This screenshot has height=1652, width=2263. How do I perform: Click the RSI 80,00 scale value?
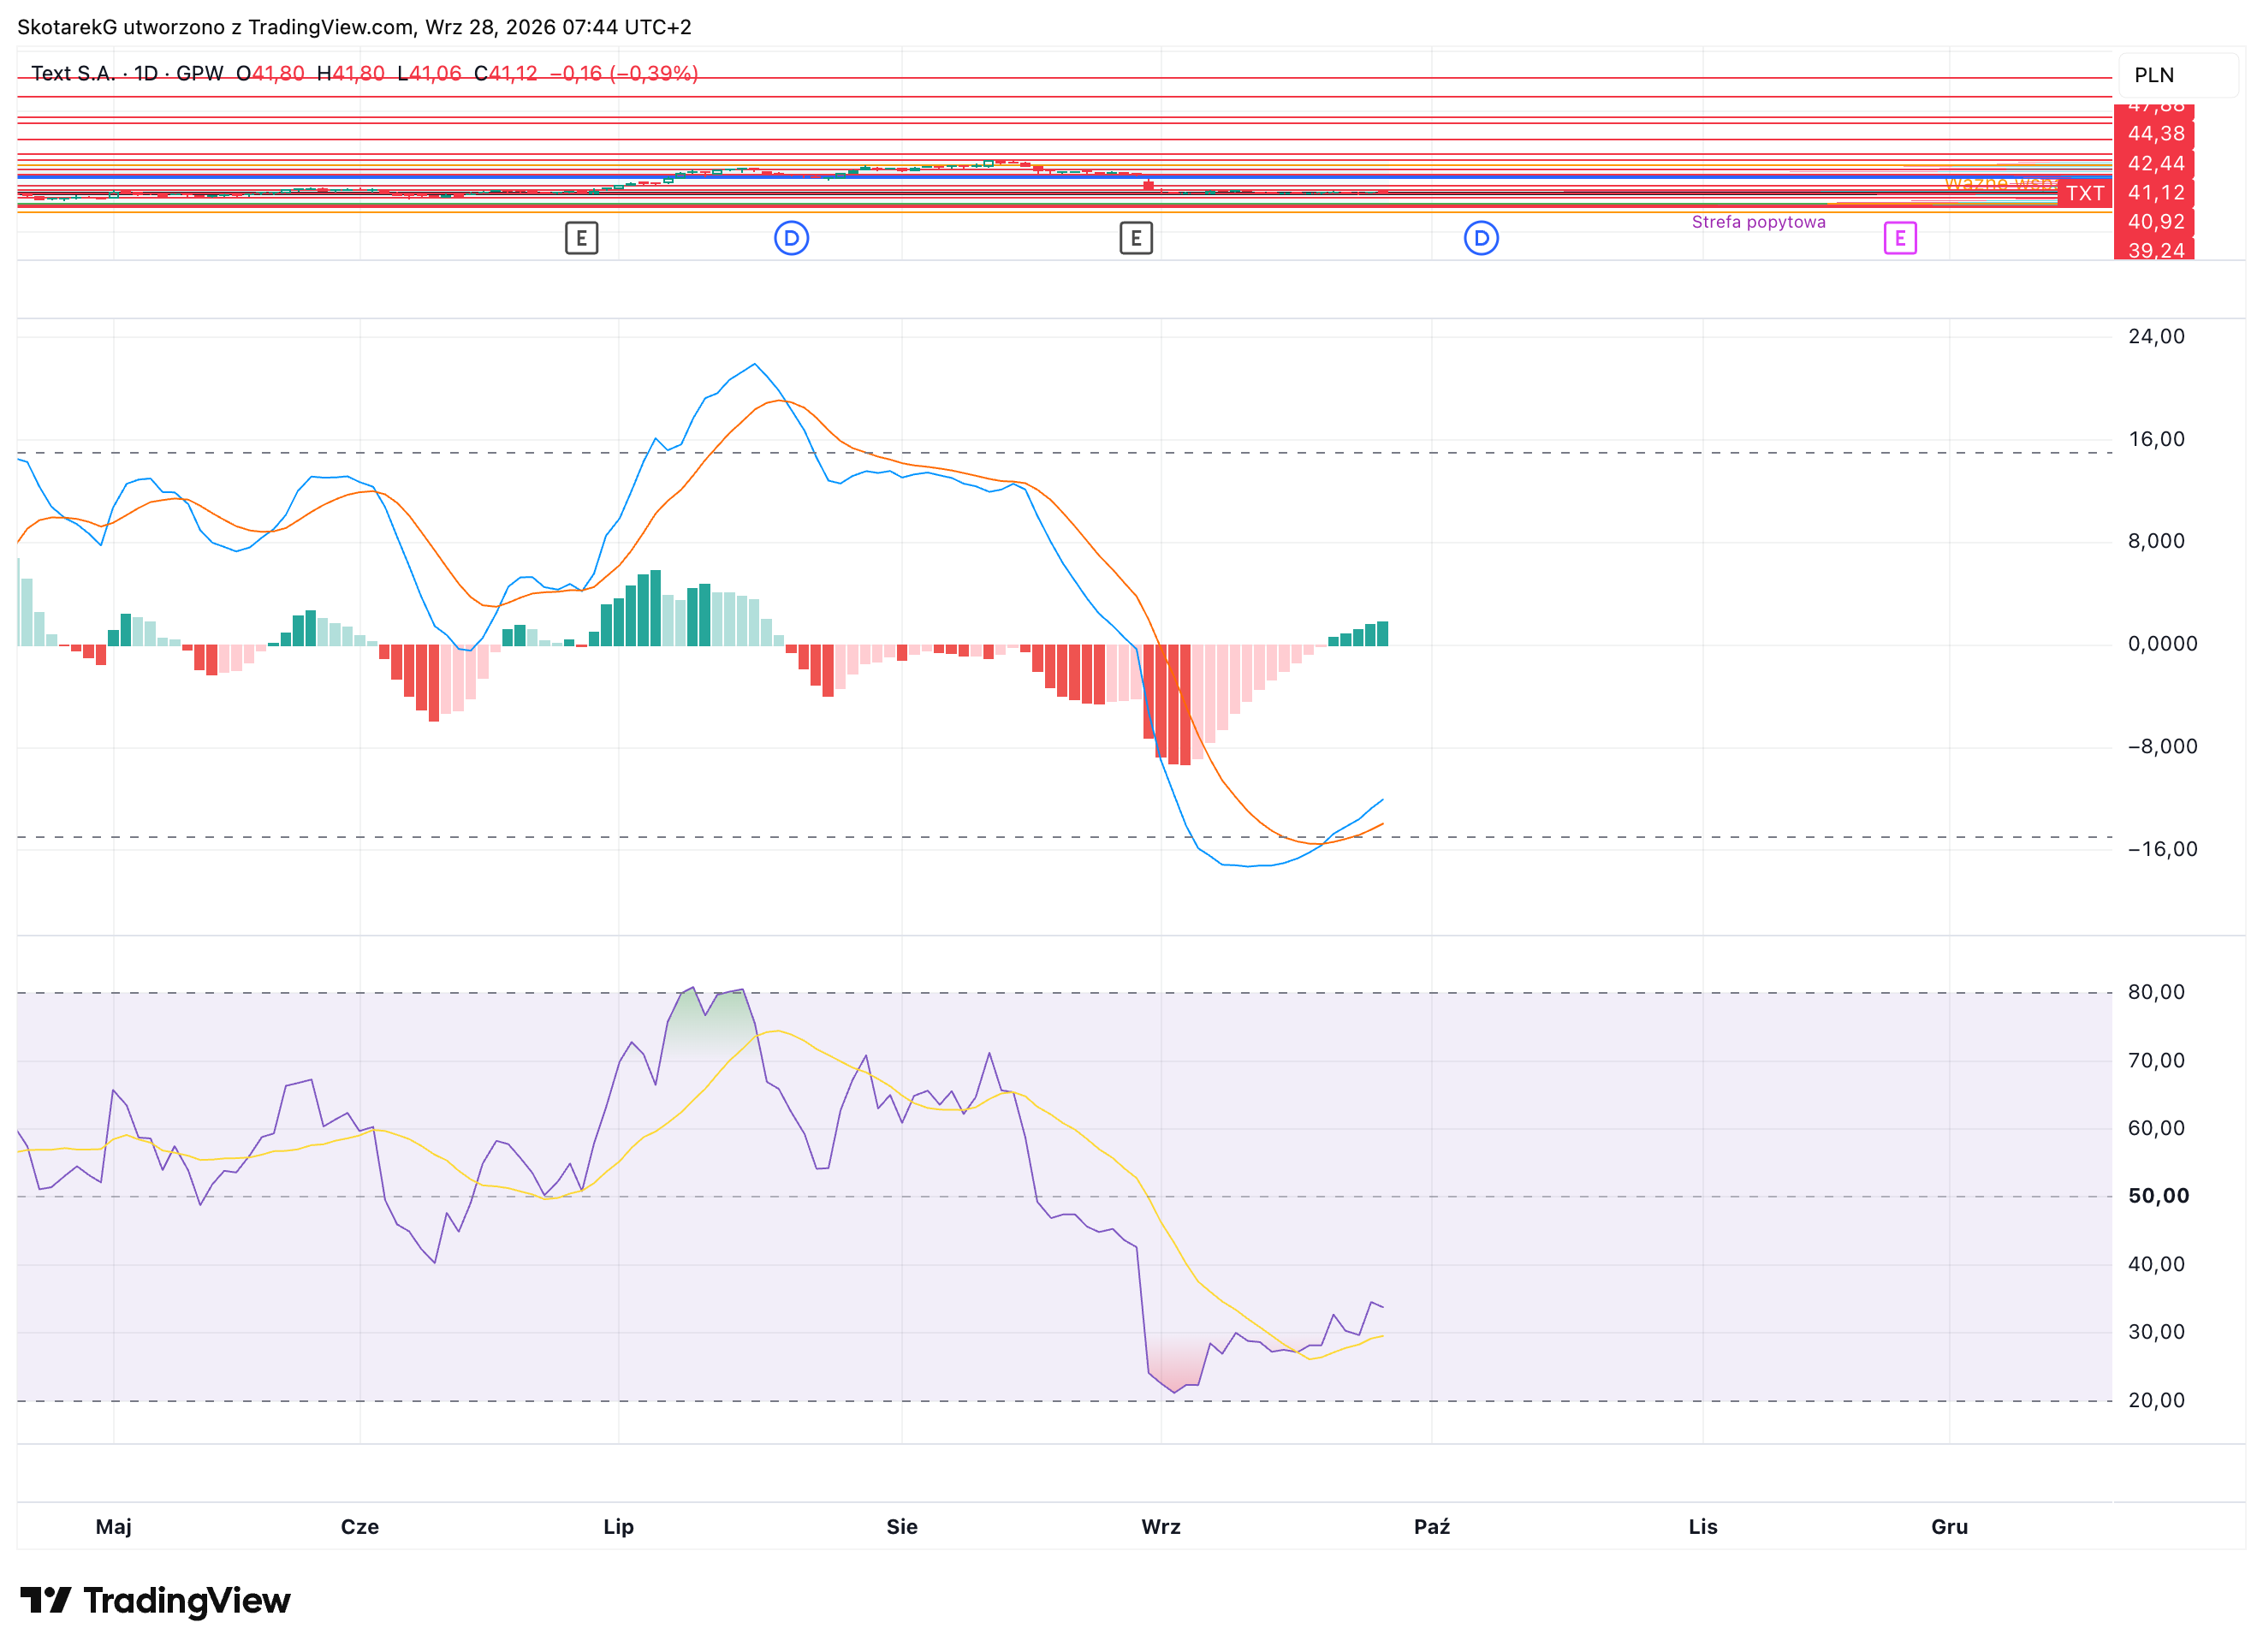click(x=2156, y=992)
